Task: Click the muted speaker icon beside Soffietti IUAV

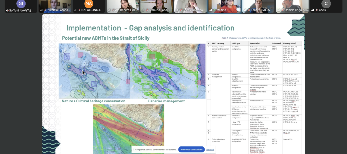Action: [7, 10]
